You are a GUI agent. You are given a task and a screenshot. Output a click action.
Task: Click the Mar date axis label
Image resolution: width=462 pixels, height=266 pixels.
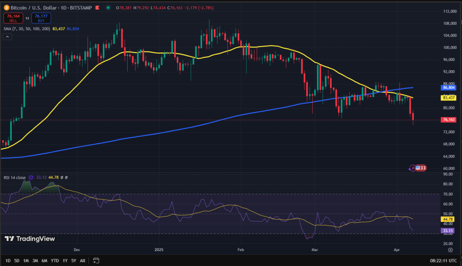pos(314,250)
